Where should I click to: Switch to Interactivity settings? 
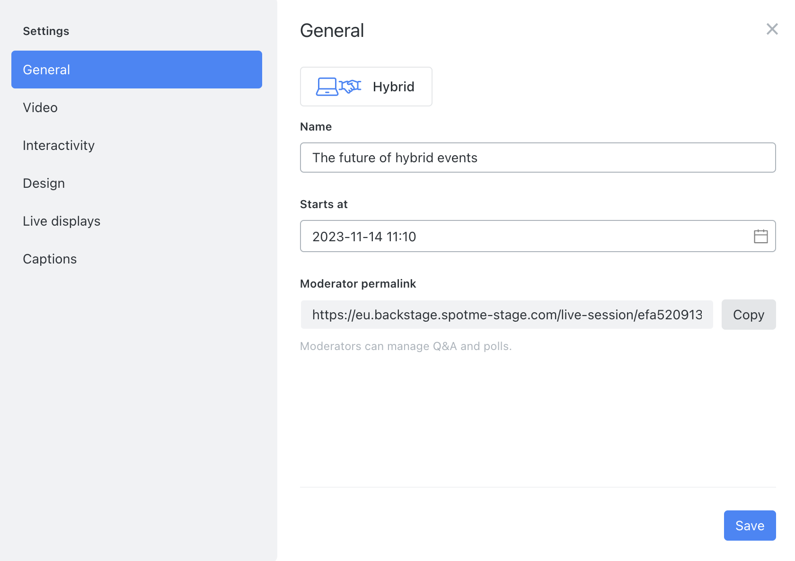137,145
